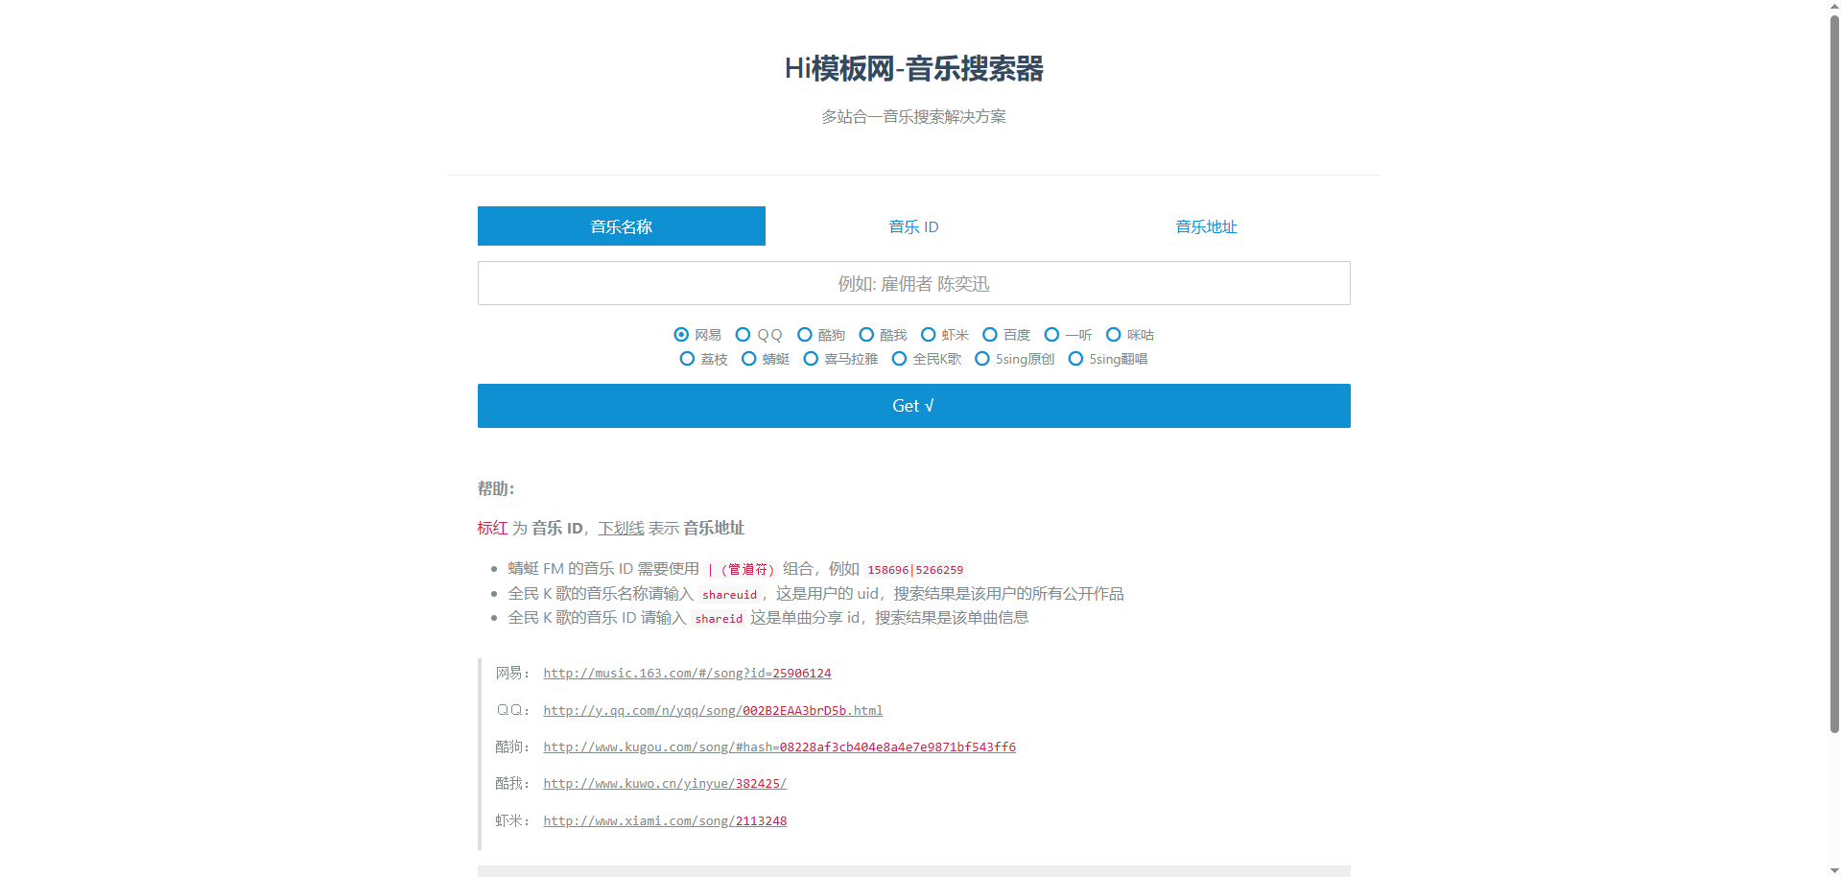This screenshot has width=1841, height=877.
Task: Select the 网易 radio button
Action: tap(681, 335)
